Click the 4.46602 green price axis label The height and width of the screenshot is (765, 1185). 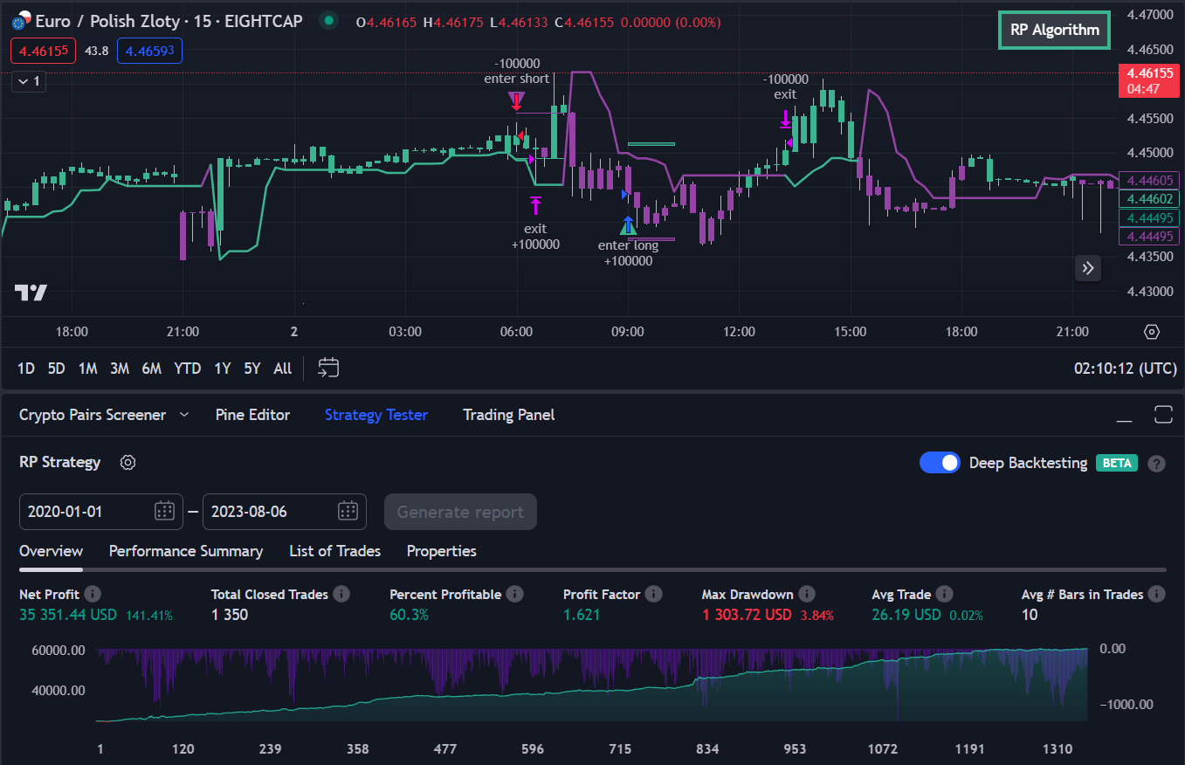(x=1149, y=199)
